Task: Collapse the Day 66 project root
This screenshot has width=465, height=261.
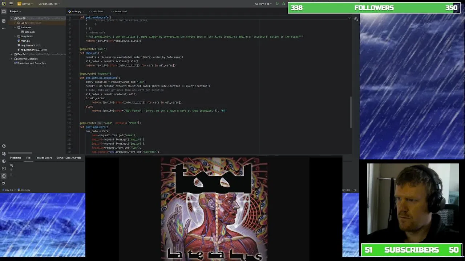Action: click(11, 18)
